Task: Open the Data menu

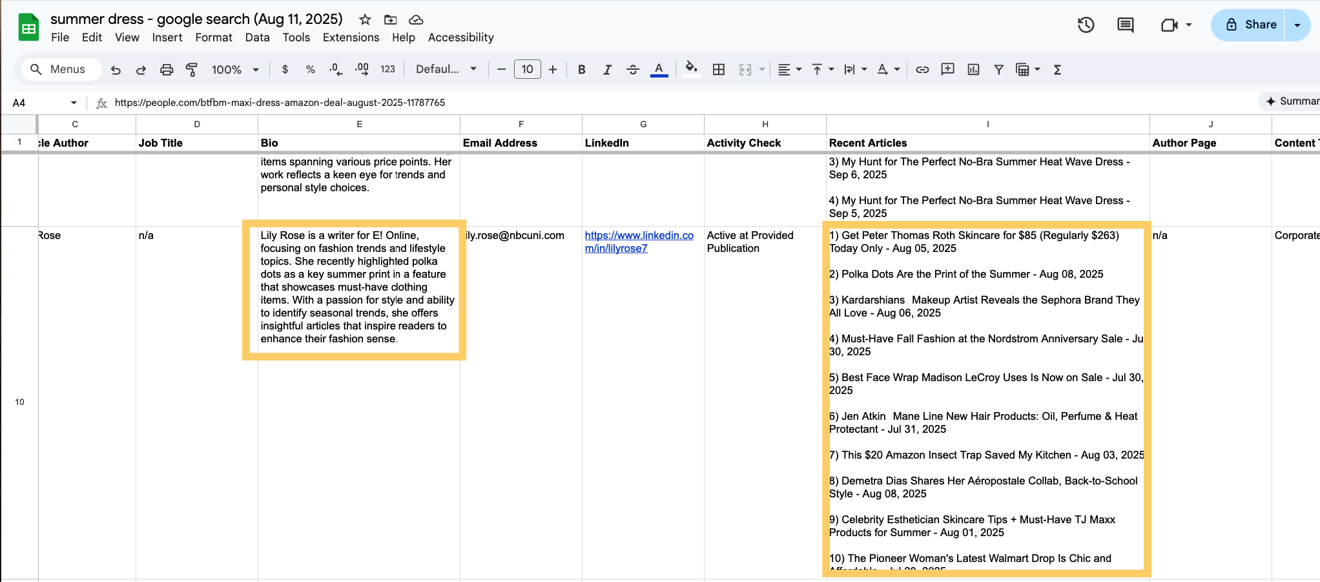Action: 257,37
